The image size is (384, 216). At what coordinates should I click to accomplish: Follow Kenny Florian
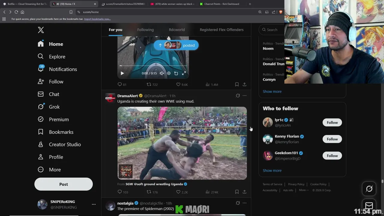pos(332,139)
